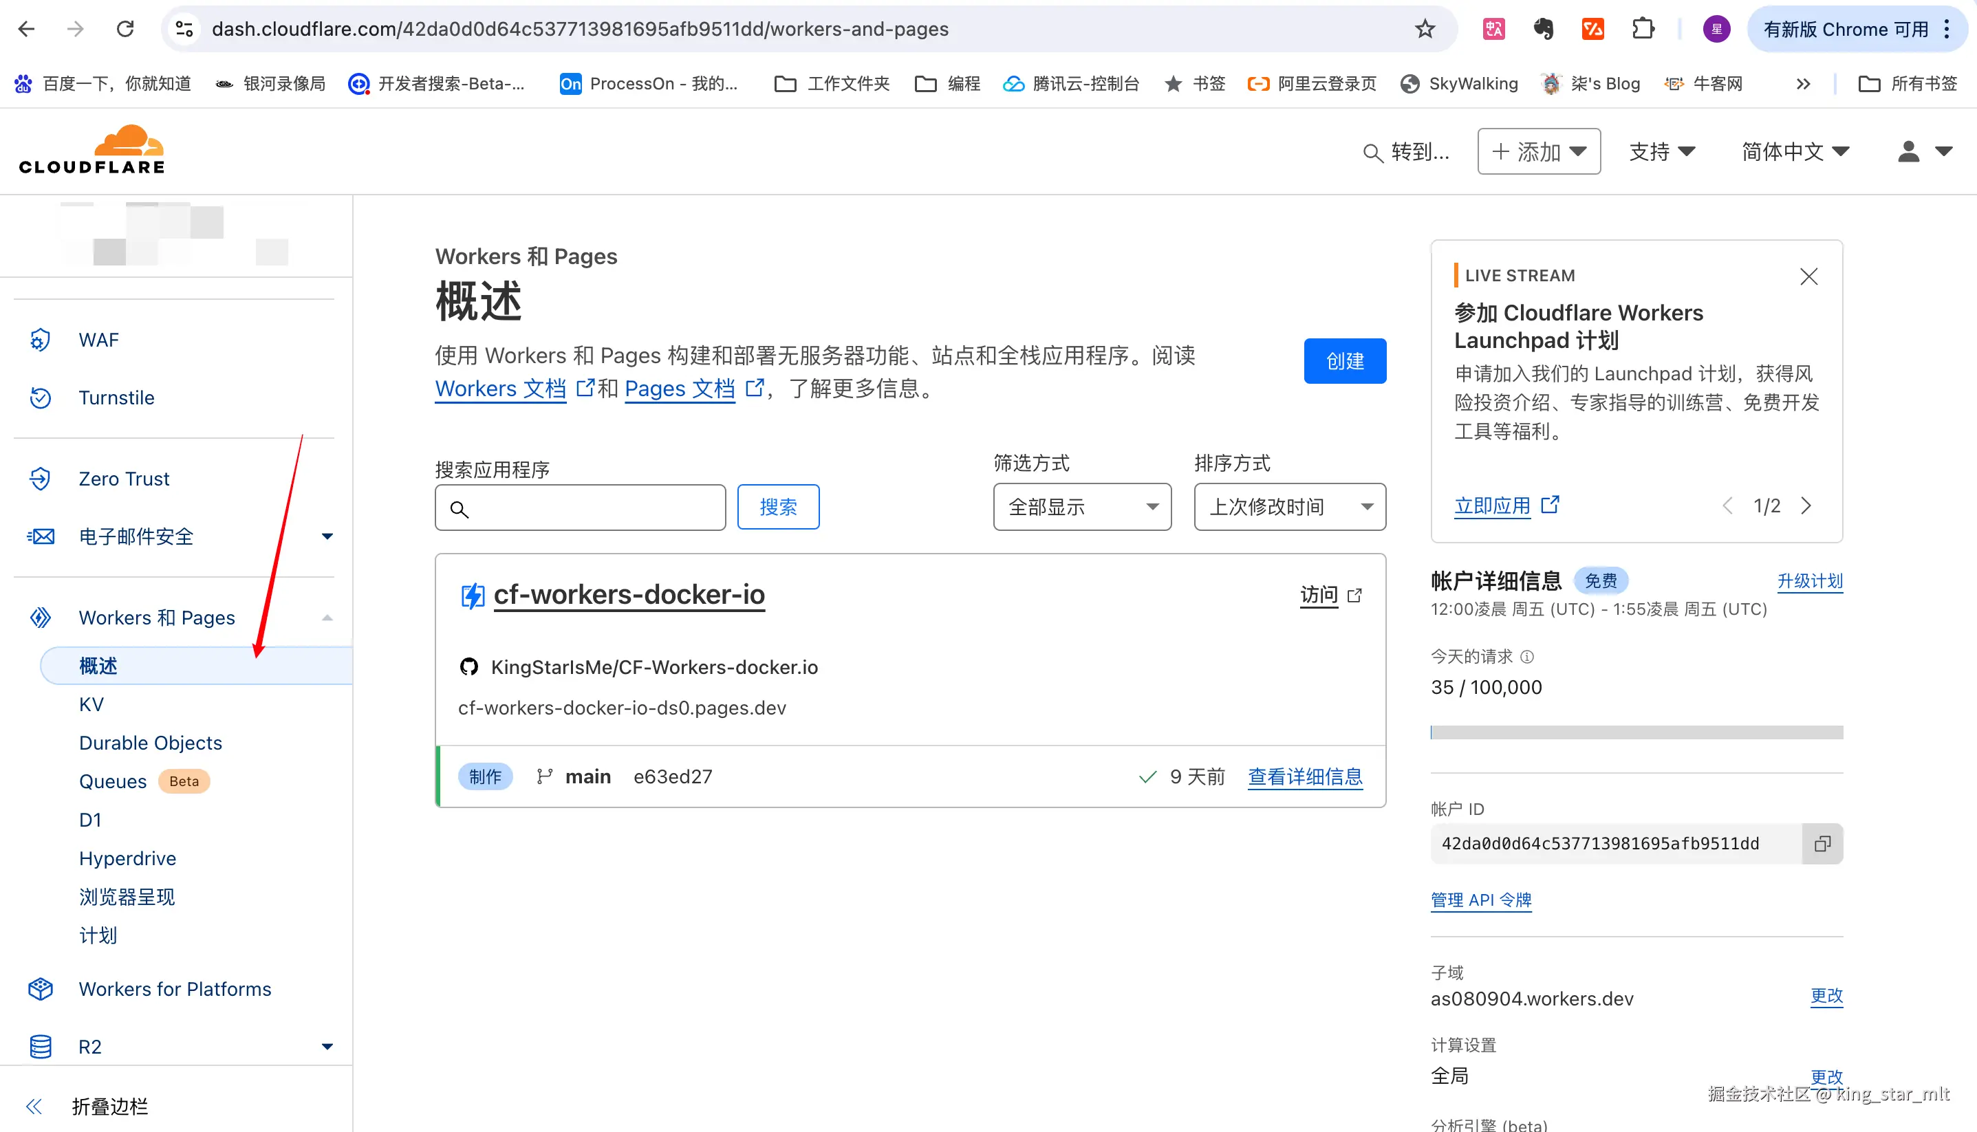Open the 添加 dropdown
Image resolution: width=1977 pixels, height=1132 pixels.
tap(1539, 151)
